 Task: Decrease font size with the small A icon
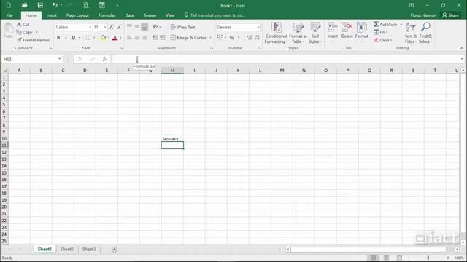[119, 27]
